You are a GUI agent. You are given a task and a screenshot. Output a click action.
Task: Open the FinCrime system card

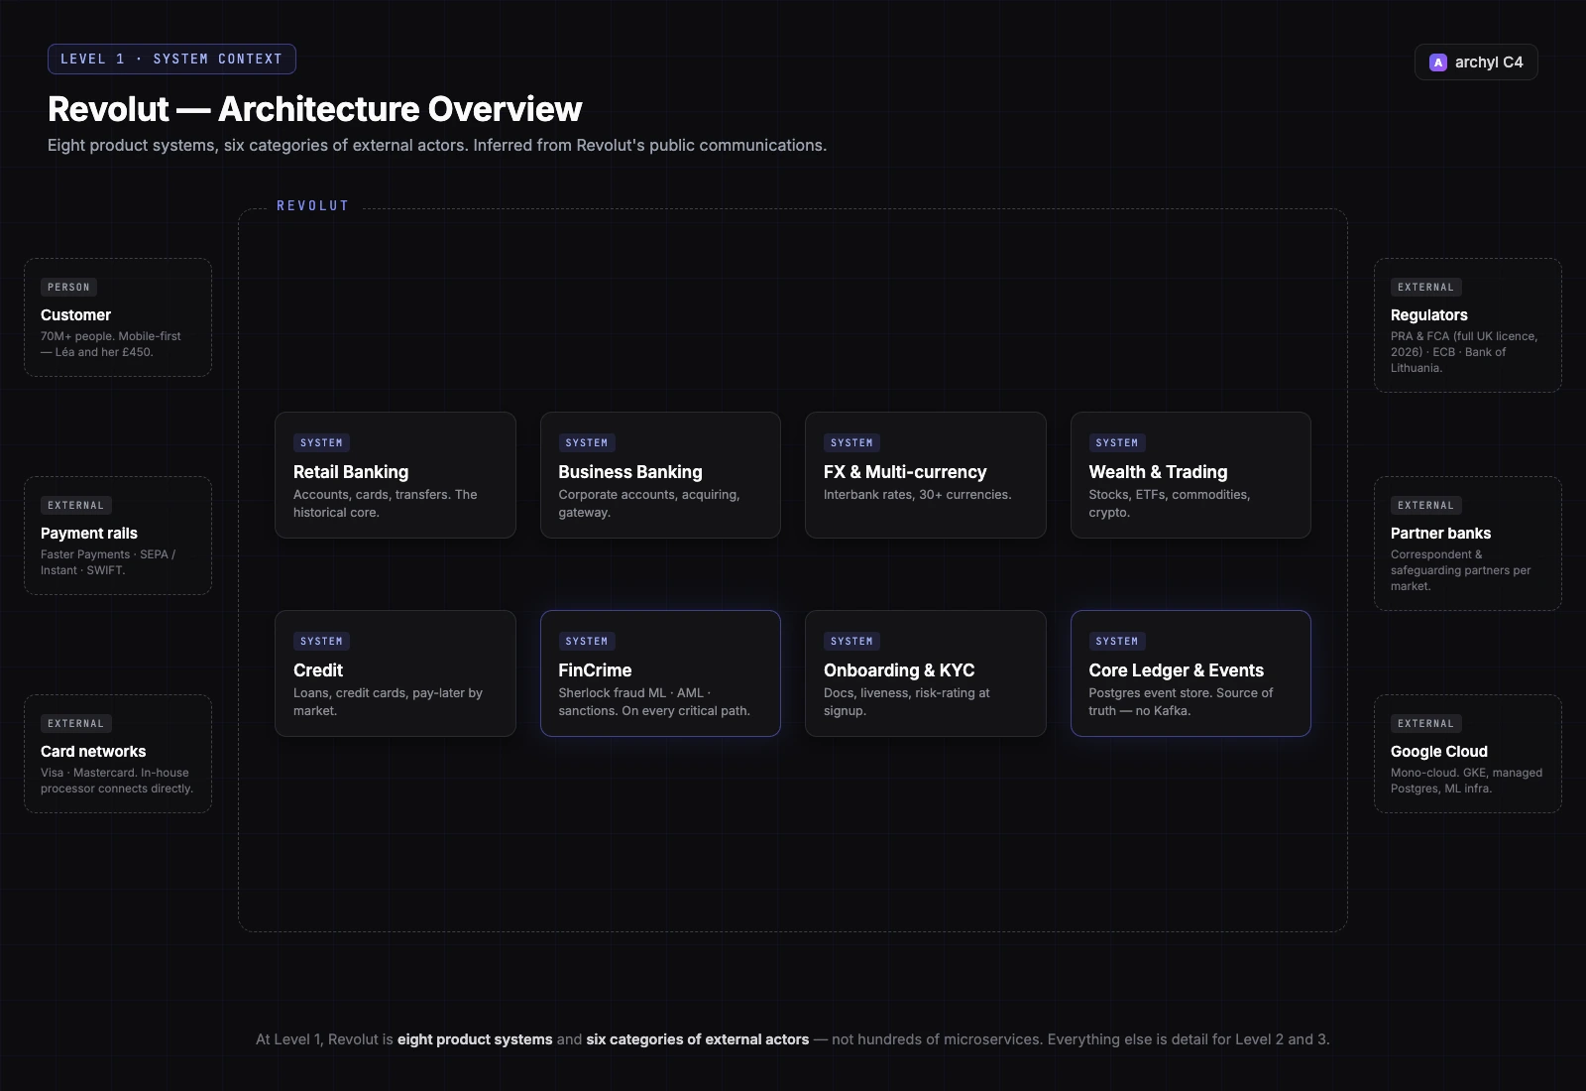(x=660, y=673)
